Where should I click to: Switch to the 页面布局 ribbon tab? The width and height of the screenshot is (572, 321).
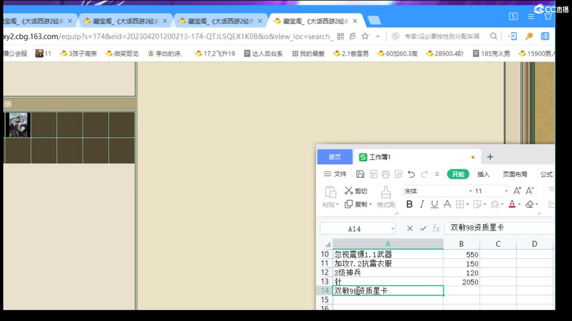click(515, 174)
